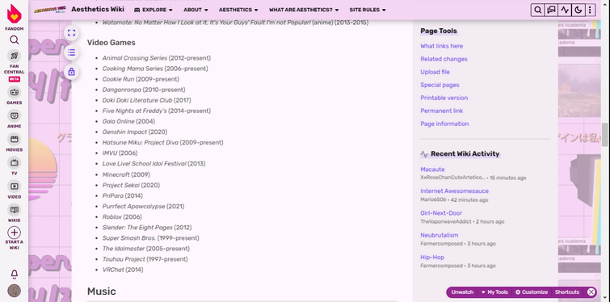Click the Recent Wiki Activity heading
The width and height of the screenshot is (610, 302).
pos(465,154)
